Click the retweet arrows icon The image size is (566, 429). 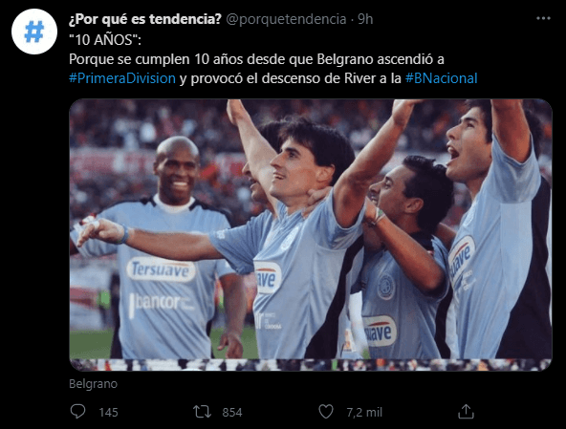pyautogui.click(x=202, y=412)
